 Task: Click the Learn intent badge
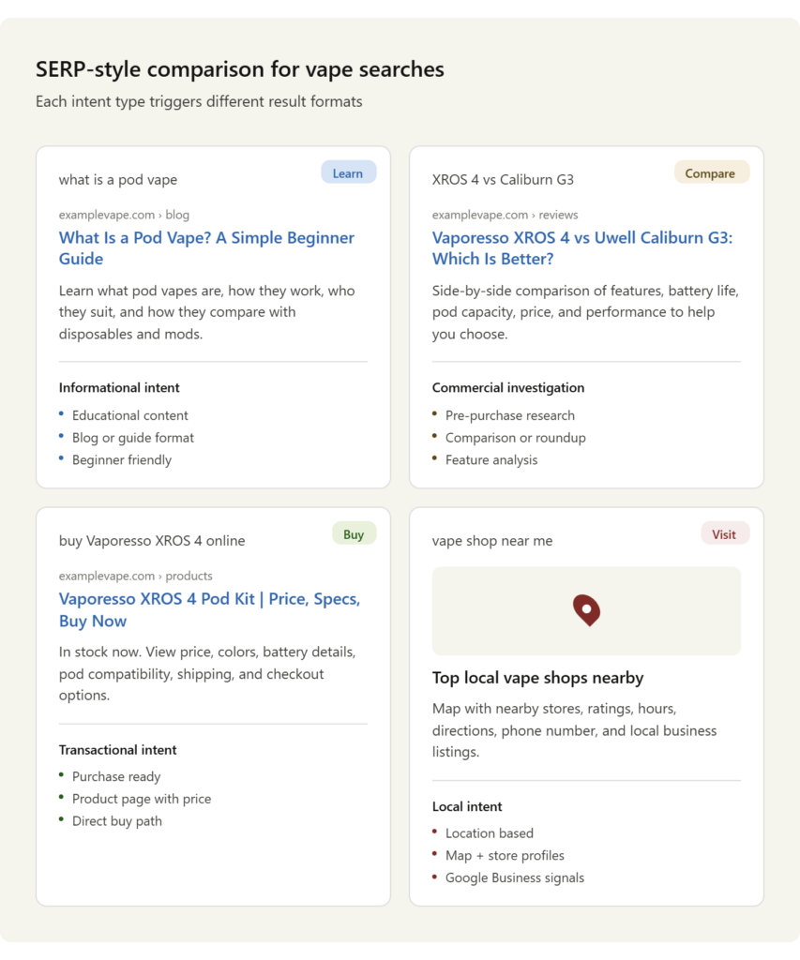pyautogui.click(x=348, y=172)
